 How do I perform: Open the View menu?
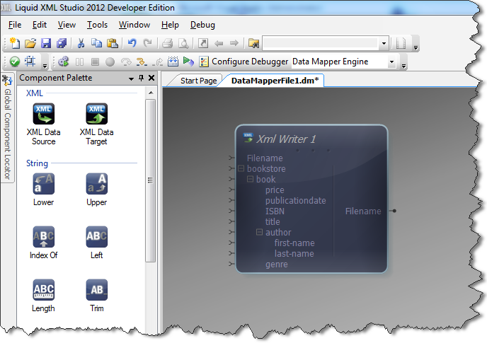67,25
